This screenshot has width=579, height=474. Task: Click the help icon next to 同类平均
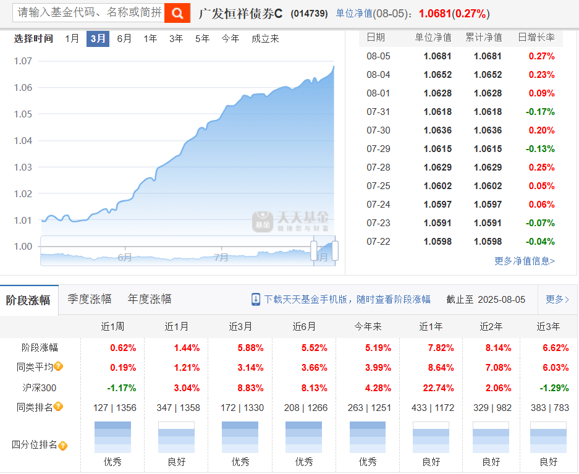coord(58,366)
